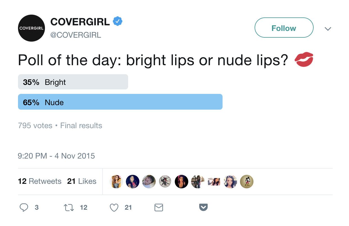Click the woman holding child avatar

click(198, 182)
